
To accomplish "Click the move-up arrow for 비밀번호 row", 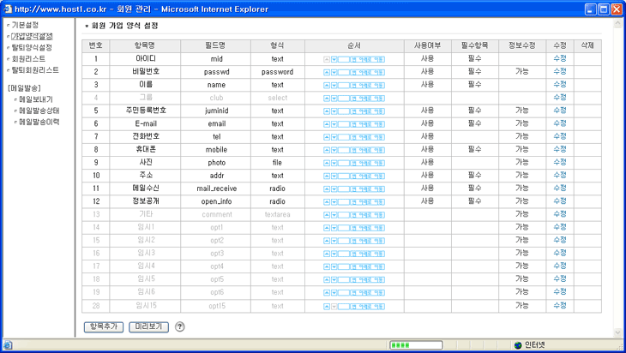I will tap(327, 72).
